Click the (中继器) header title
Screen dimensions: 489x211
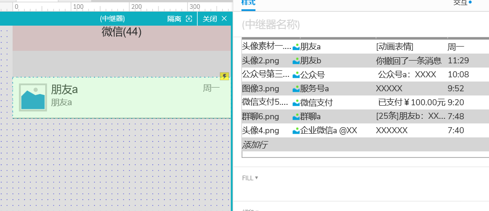(112, 19)
